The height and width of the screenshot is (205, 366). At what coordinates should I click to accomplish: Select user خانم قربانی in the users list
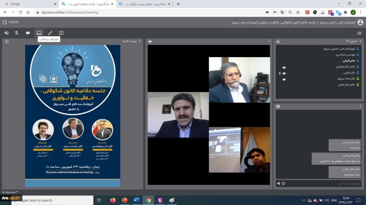point(348,60)
